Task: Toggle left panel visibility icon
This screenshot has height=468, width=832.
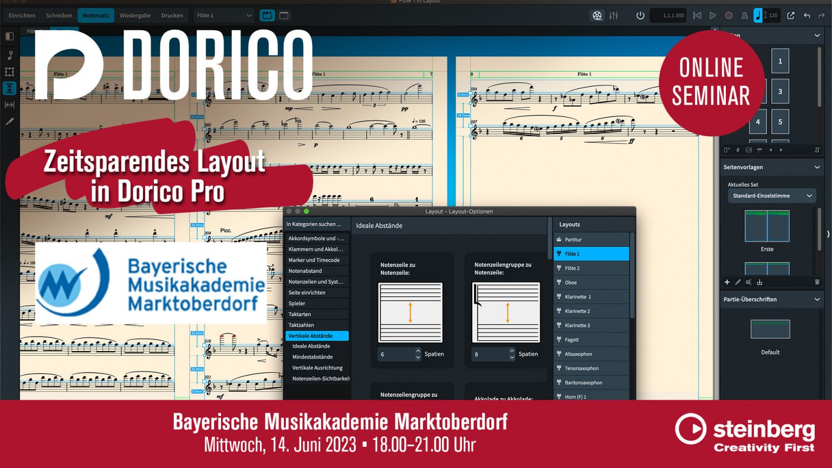Action: pyautogui.click(x=9, y=36)
